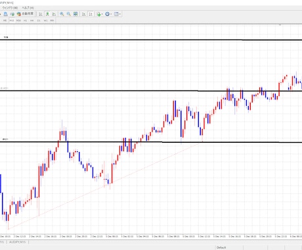Switch chart to bar chart style

[41, 14]
